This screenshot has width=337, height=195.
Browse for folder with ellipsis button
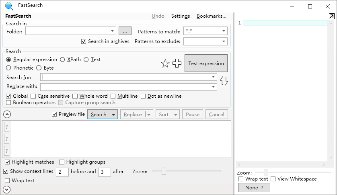click(x=125, y=31)
